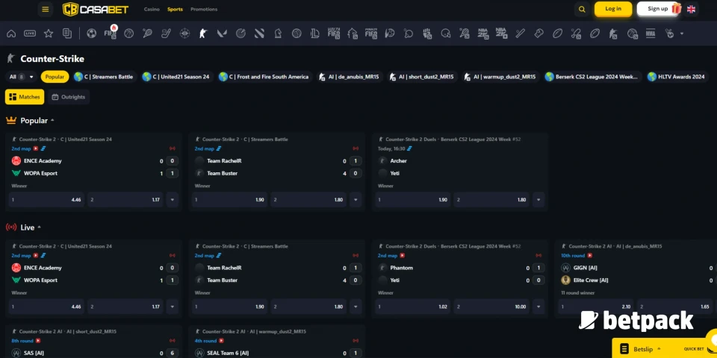Expand more markets for ENCE Academy popular match
717x358 pixels.
point(173,200)
